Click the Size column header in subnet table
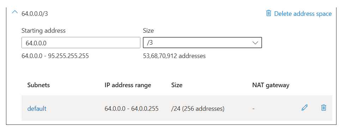The width and height of the screenshot is (352, 128). 177,85
